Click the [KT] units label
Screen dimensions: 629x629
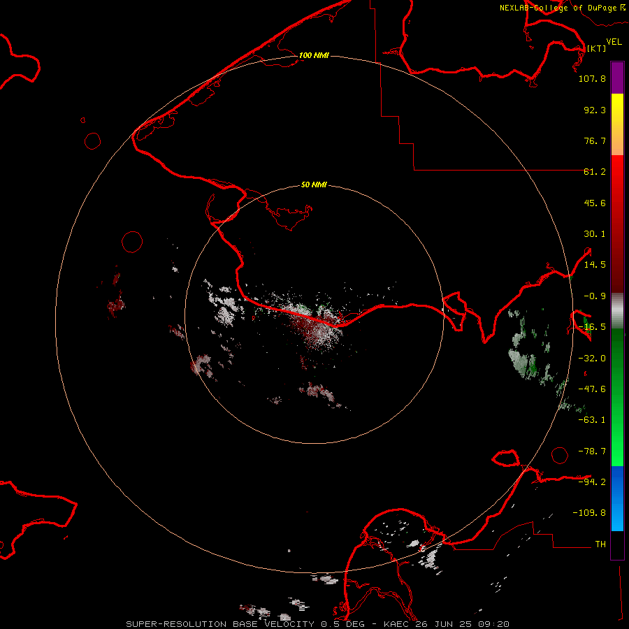tap(596, 48)
